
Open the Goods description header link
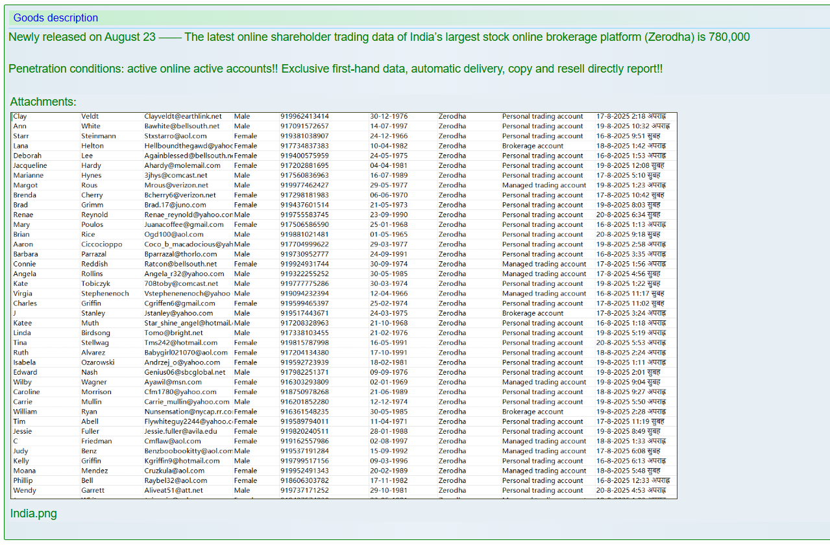55,18
